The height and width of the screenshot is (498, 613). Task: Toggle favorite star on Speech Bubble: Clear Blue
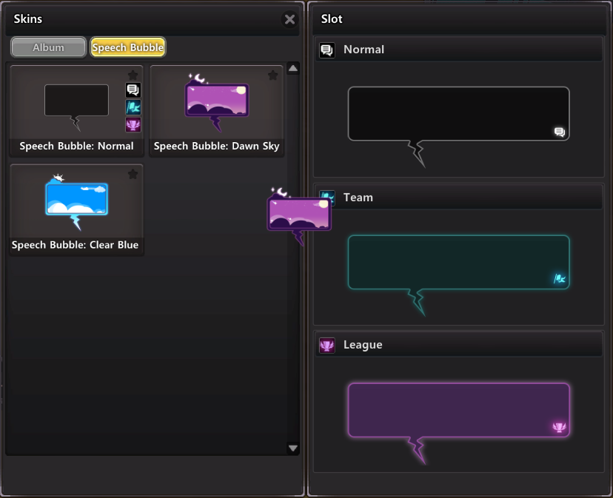(x=133, y=174)
